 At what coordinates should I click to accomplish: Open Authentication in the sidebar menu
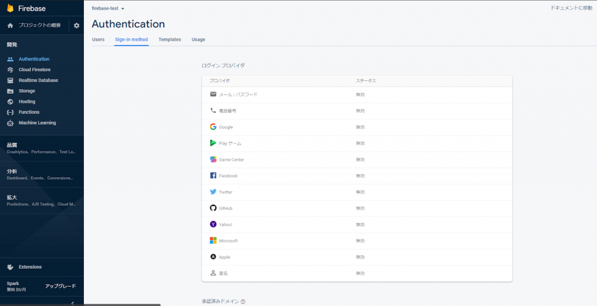tap(34, 59)
